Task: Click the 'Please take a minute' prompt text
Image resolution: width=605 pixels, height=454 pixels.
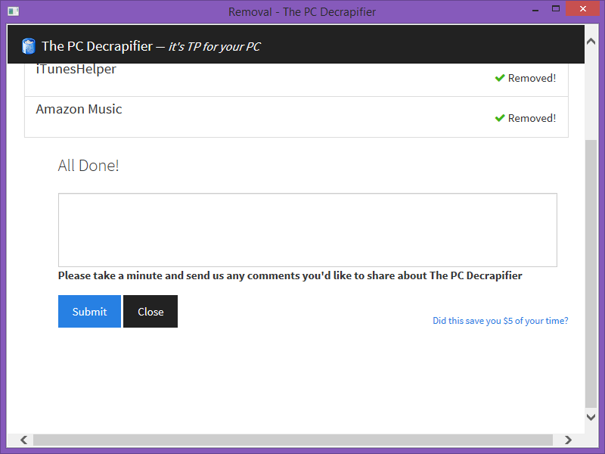Action: [x=290, y=275]
